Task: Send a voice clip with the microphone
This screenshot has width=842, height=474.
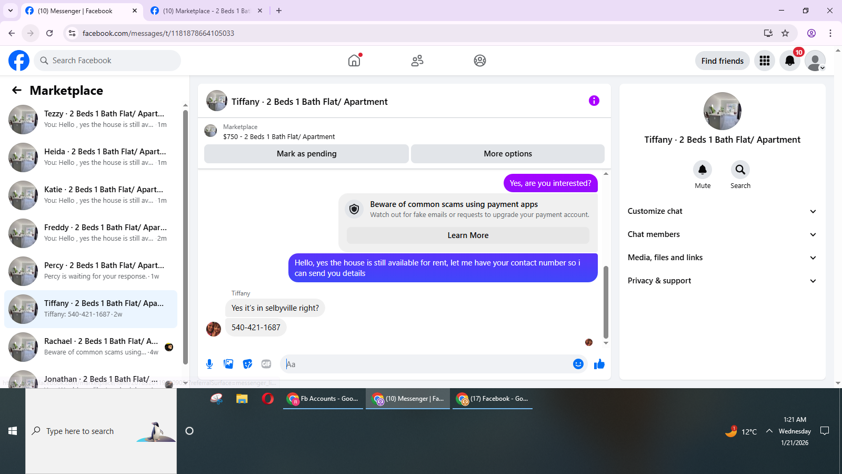Action: click(209, 364)
